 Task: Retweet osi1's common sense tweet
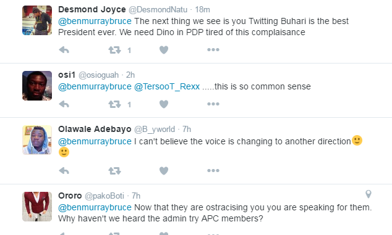pyautogui.click(x=115, y=104)
